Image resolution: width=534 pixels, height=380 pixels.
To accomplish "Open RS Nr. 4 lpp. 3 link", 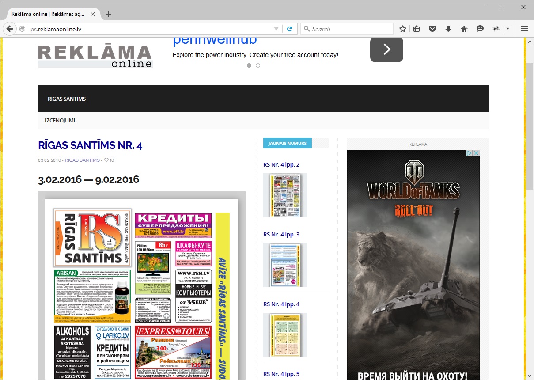I will point(281,234).
